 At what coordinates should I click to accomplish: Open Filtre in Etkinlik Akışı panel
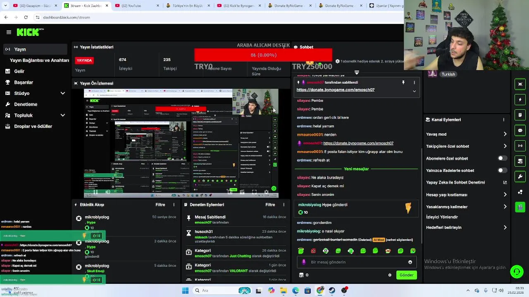160,205
